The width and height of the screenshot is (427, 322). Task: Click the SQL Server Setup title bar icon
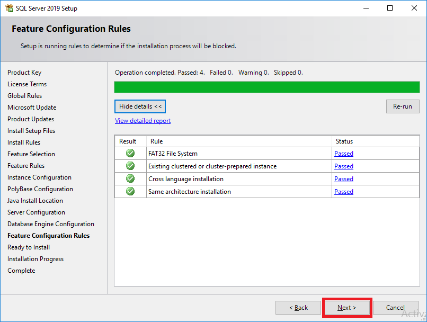(9, 8)
